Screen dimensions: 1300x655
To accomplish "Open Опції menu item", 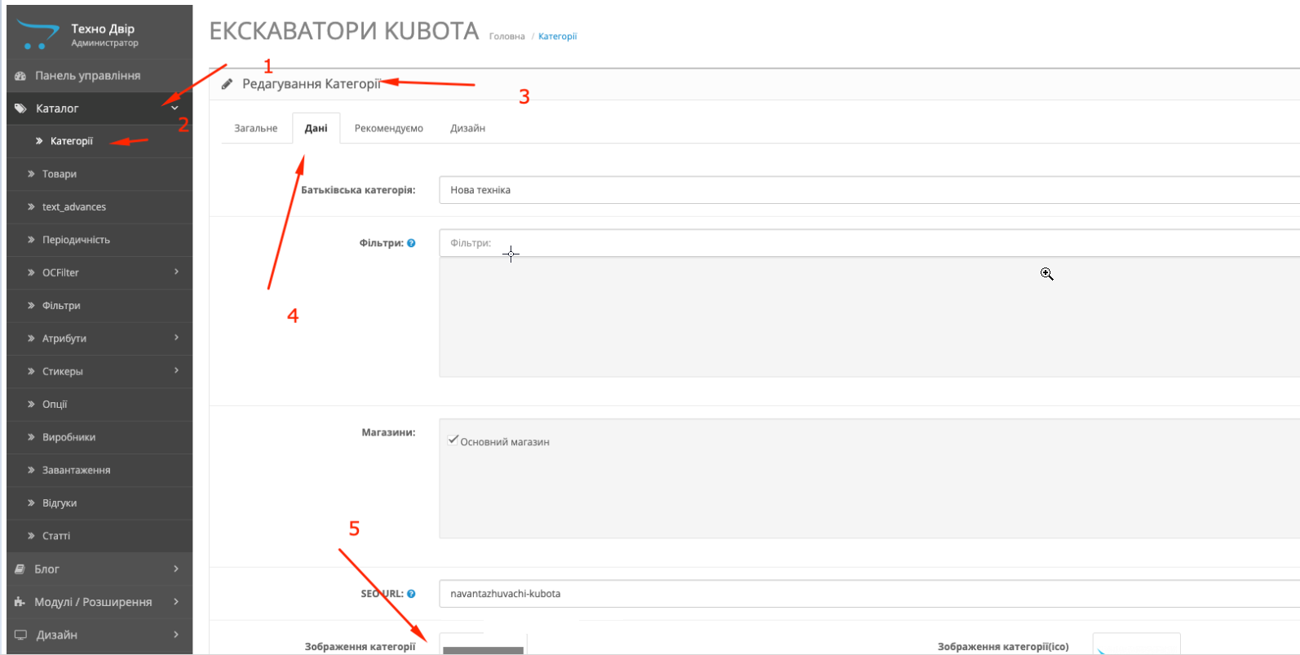I will point(99,405).
